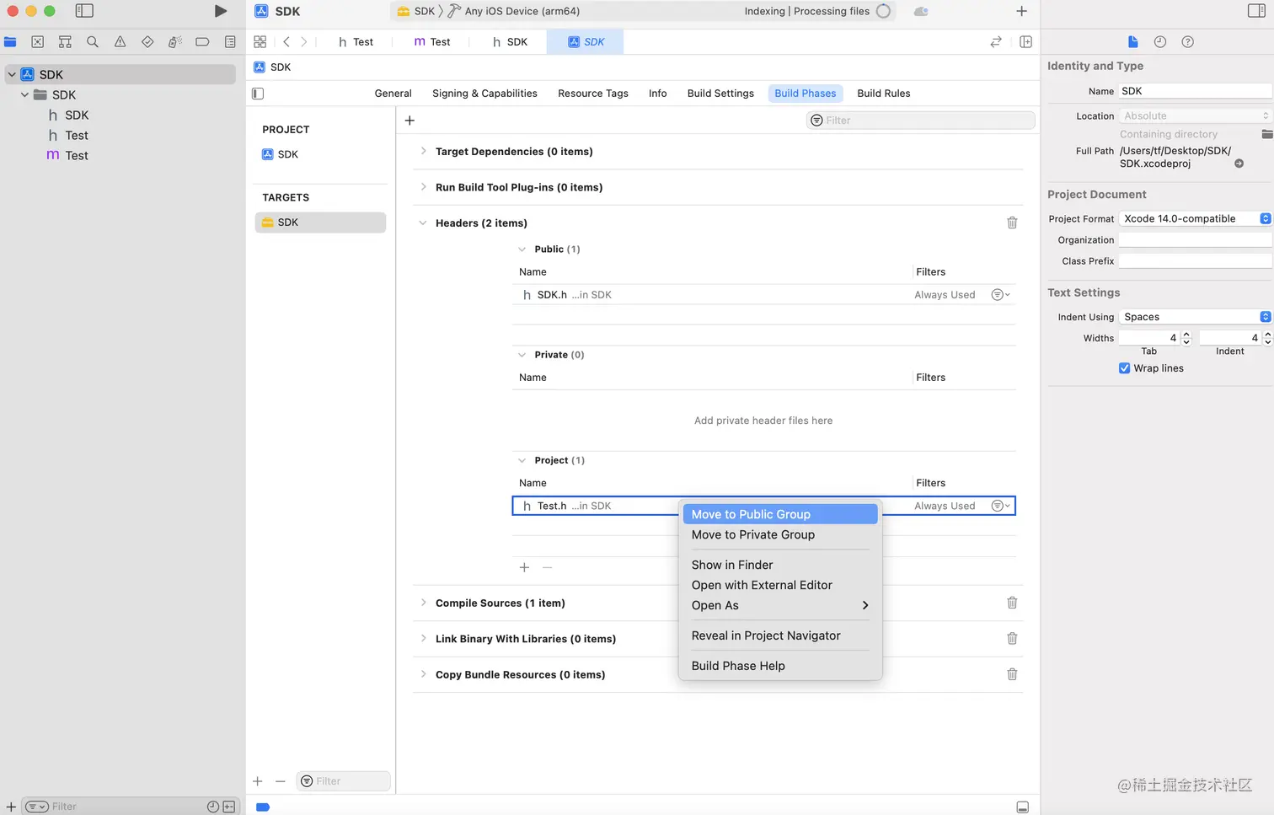Add a new build phase with plus
The image size is (1274, 815).
409,121
